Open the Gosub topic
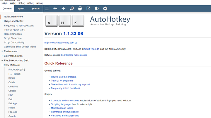The height and width of the screenshot is (118, 211). [12, 116]
